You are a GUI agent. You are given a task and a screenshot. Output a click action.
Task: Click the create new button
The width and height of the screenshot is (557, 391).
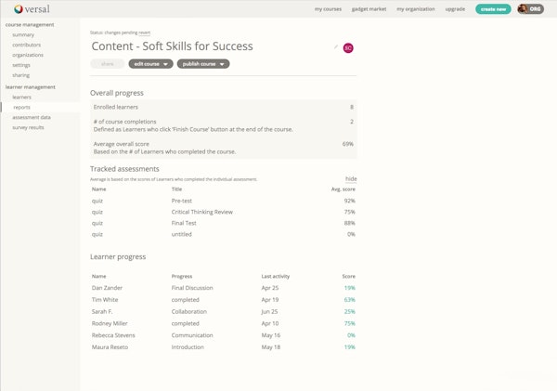click(493, 8)
